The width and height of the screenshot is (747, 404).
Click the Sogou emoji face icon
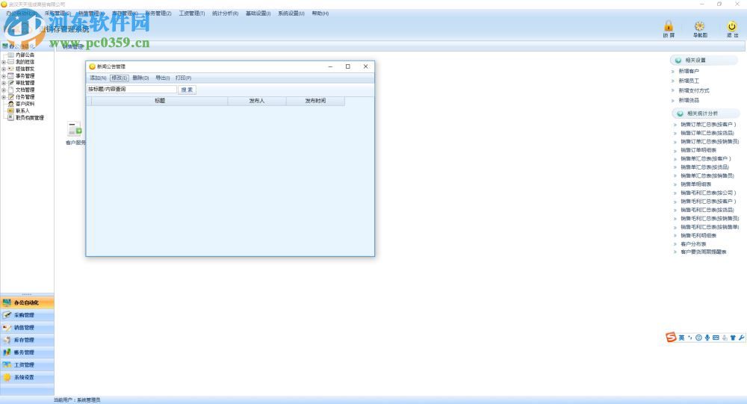click(698, 338)
